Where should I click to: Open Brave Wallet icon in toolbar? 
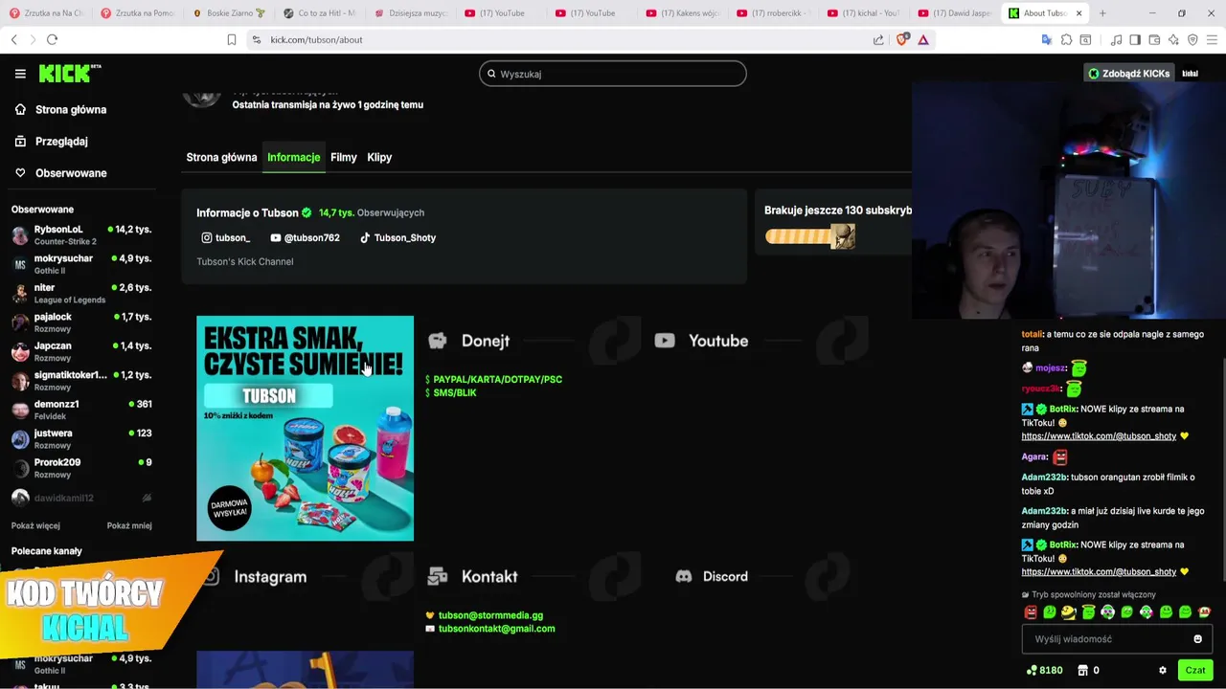[x=1154, y=39]
